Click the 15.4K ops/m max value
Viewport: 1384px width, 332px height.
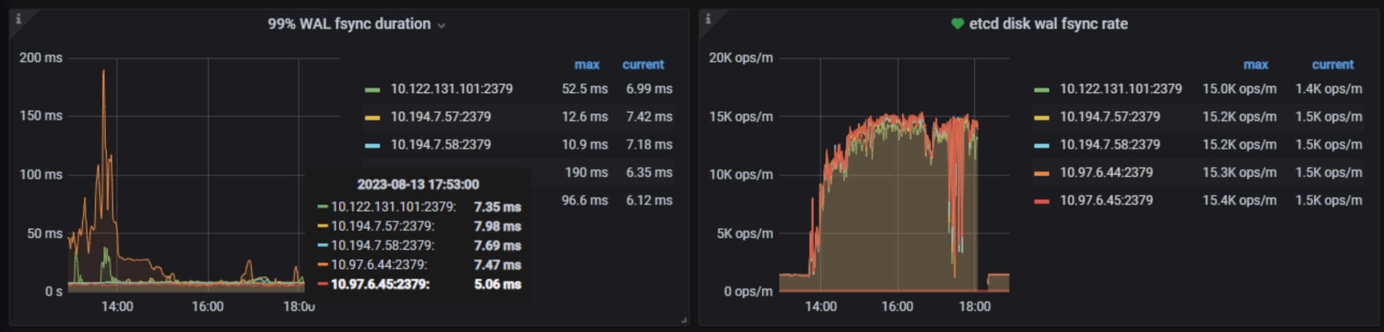click(x=1239, y=200)
